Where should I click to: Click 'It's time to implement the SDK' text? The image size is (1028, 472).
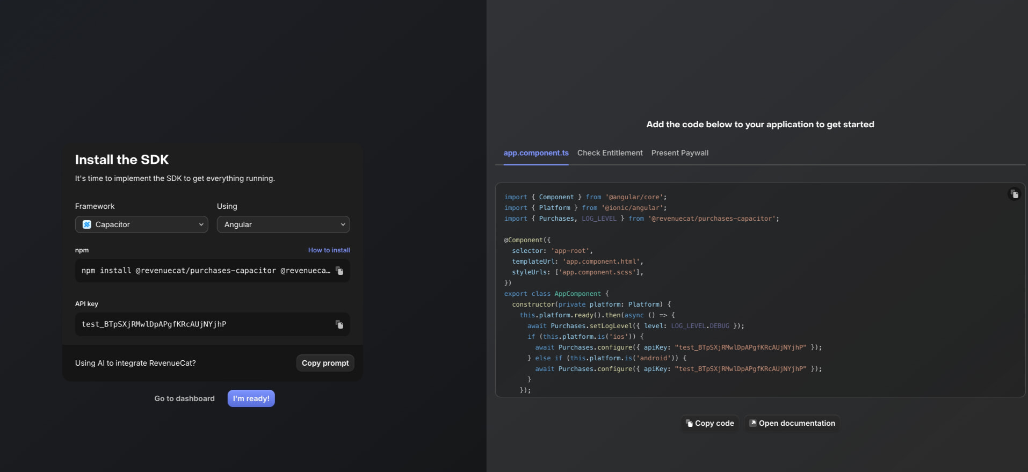tap(175, 178)
